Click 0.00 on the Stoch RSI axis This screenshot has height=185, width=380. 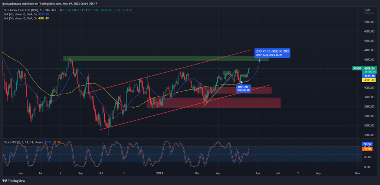tap(367, 167)
